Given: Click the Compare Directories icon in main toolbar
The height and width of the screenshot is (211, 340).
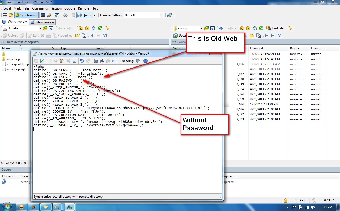Looking at the screenshot, I should 5,15.
